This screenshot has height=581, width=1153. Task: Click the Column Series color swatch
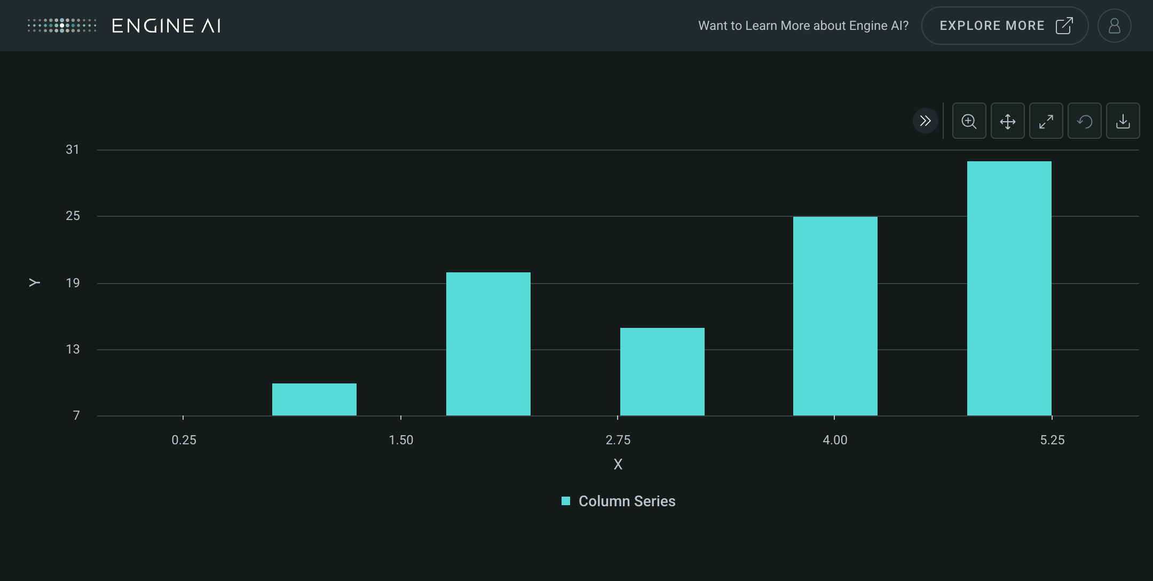566,501
